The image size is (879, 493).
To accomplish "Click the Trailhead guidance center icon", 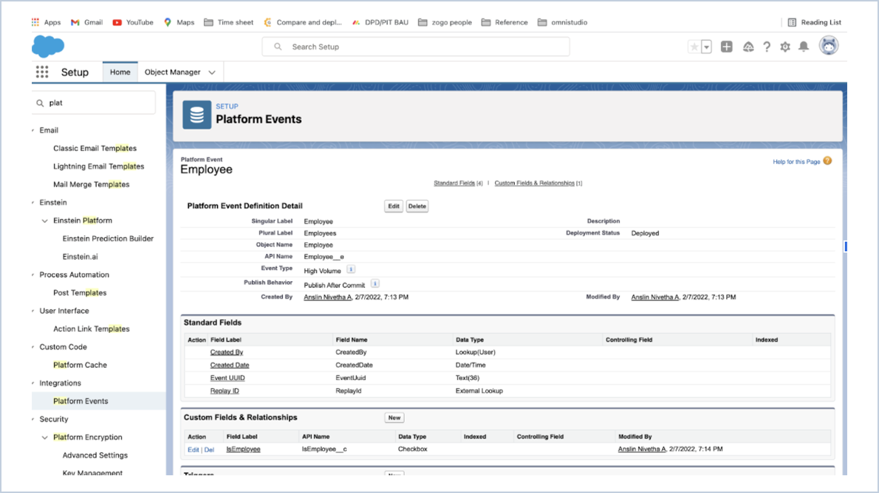I will (x=748, y=46).
